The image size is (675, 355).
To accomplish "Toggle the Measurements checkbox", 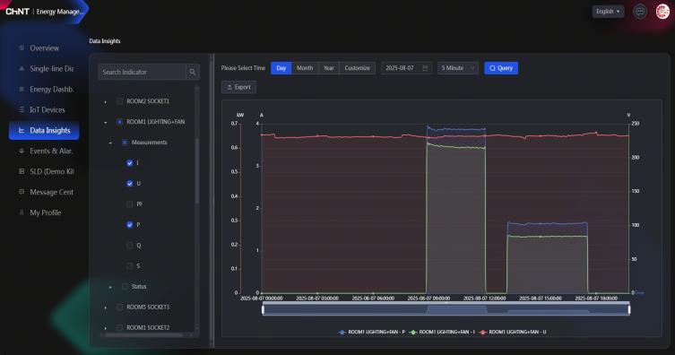I will 125,143.
